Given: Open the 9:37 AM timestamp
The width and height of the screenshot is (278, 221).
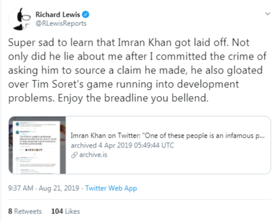Looking at the screenshot, I should (21, 188).
